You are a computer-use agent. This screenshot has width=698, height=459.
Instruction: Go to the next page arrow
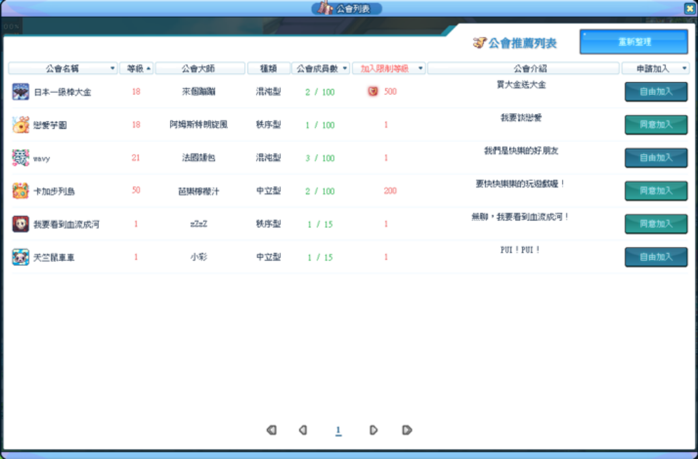(x=374, y=430)
